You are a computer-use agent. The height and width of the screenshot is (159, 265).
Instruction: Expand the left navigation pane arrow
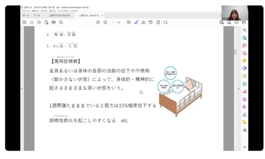point(22,88)
